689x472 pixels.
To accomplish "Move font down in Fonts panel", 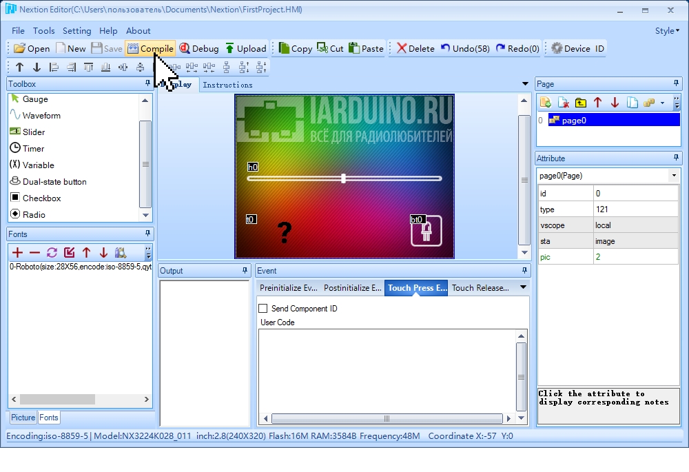I will 103,252.
